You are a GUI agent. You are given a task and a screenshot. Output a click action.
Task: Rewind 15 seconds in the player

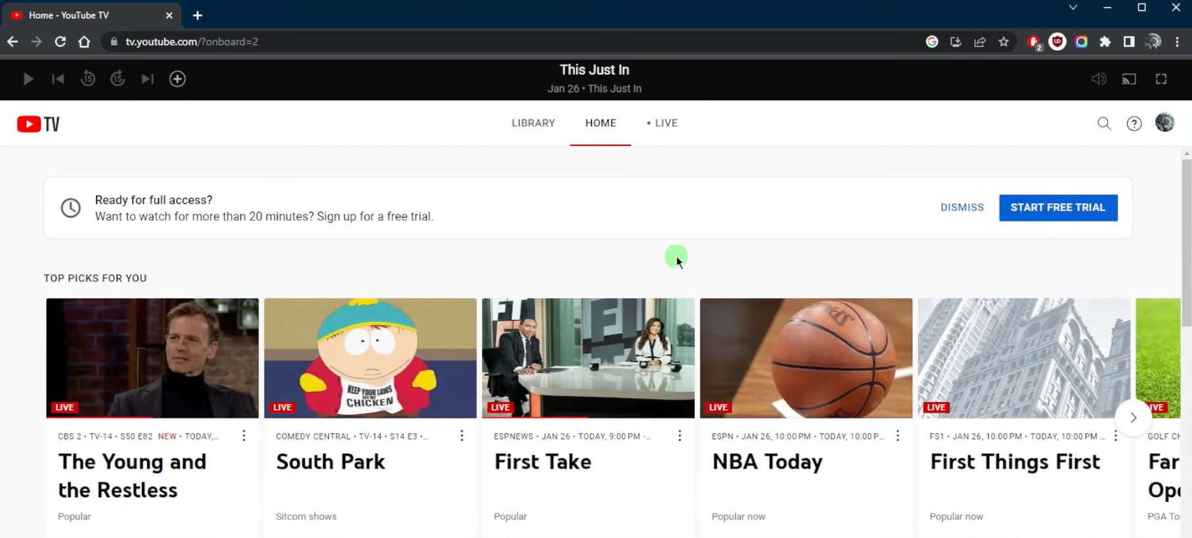(87, 79)
